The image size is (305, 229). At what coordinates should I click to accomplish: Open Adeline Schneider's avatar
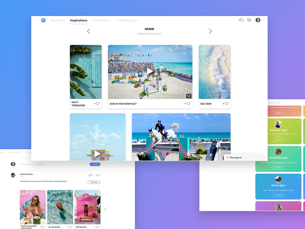coord(13,175)
